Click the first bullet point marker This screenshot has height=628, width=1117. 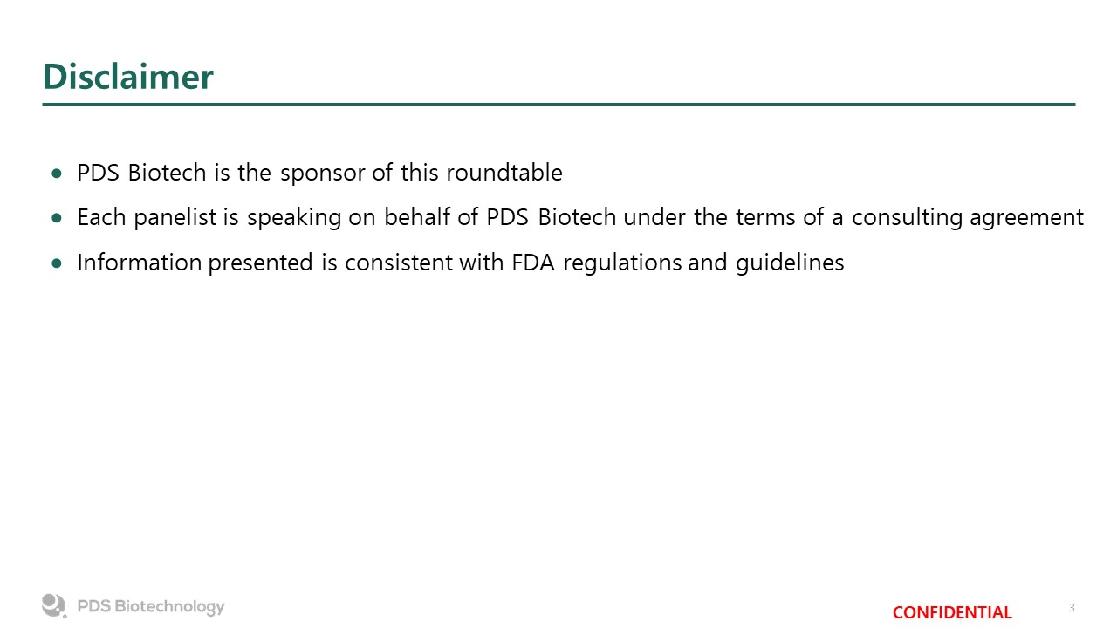[57, 174]
